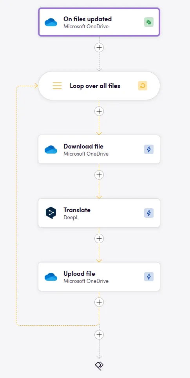Click the lightning action icon on Translate

click(x=149, y=213)
